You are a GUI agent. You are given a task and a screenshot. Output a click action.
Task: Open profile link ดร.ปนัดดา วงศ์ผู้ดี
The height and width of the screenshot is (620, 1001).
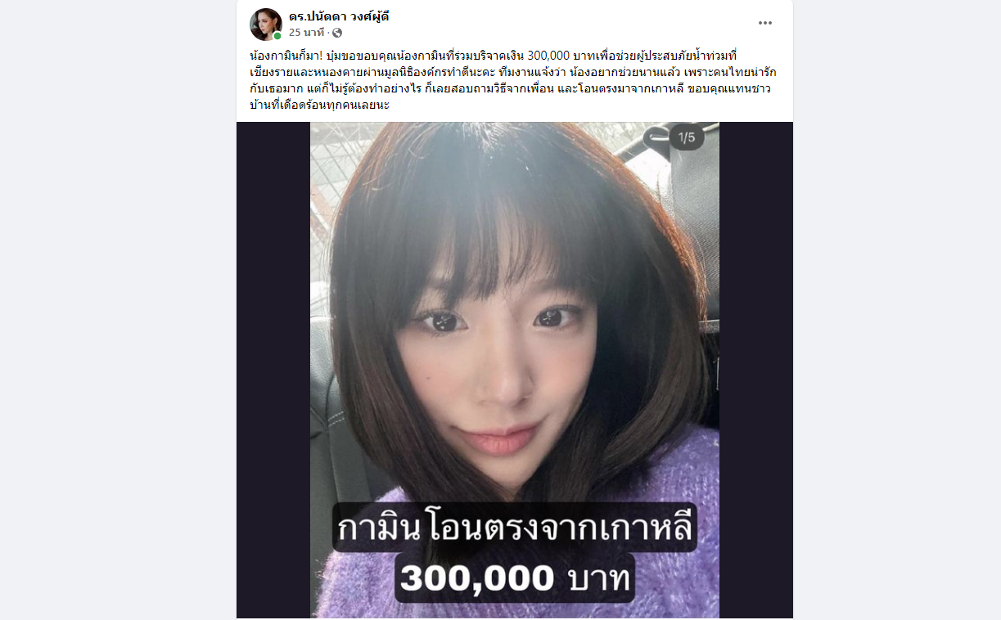point(339,16)
